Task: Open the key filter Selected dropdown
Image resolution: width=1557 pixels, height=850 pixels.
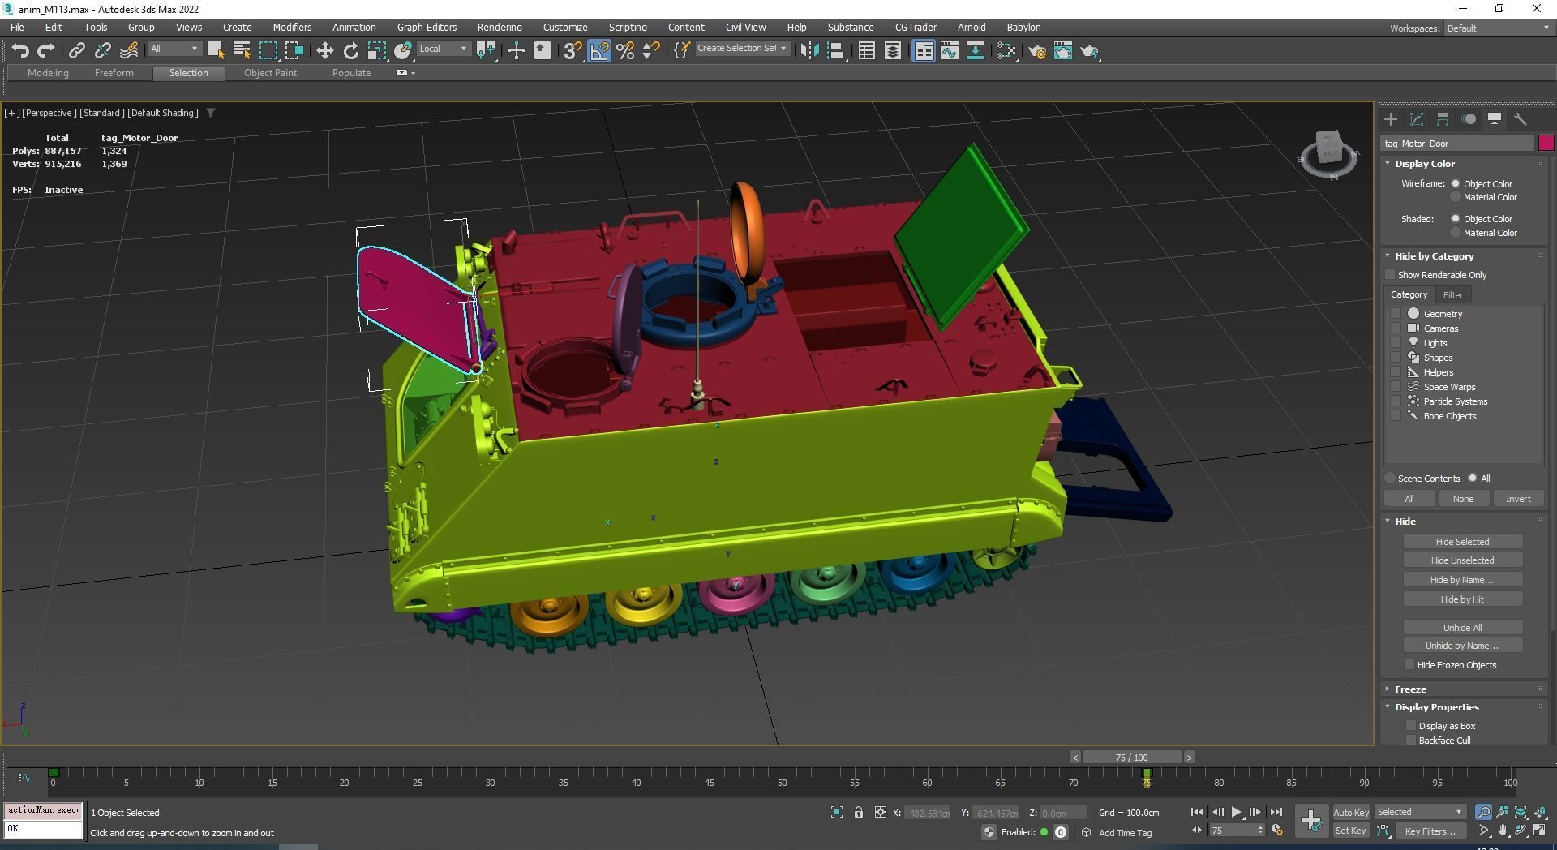Action: point(1419,812)
